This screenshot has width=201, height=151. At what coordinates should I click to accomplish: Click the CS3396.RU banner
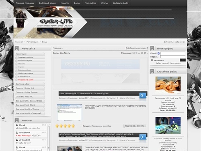100,64
